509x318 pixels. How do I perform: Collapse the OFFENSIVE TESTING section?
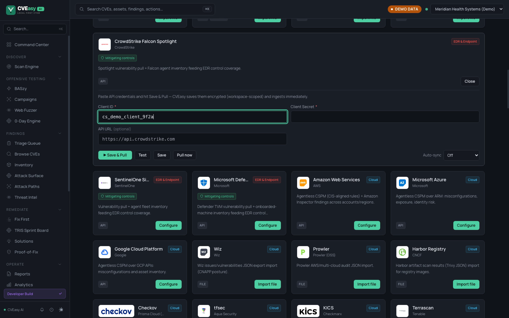[x=60, y=79]
